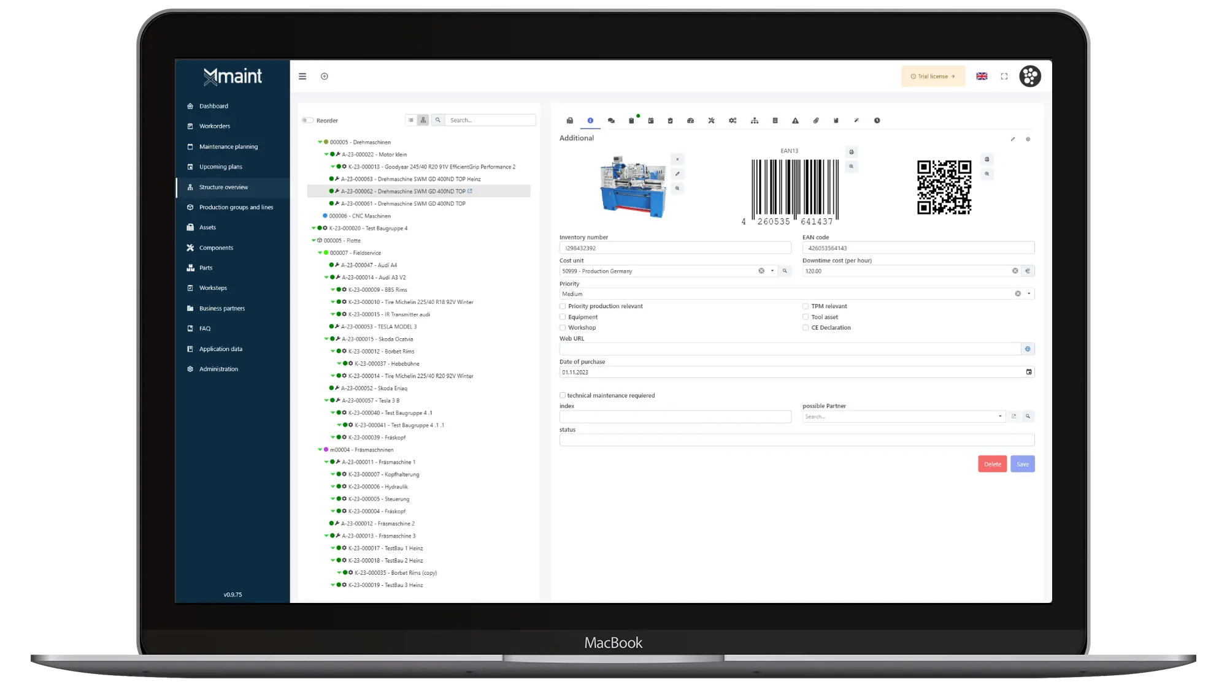The width and height of the screenshot is (1227, 693).
Task: Go to Workorders in the sidebar
Action: click(214, 126)
